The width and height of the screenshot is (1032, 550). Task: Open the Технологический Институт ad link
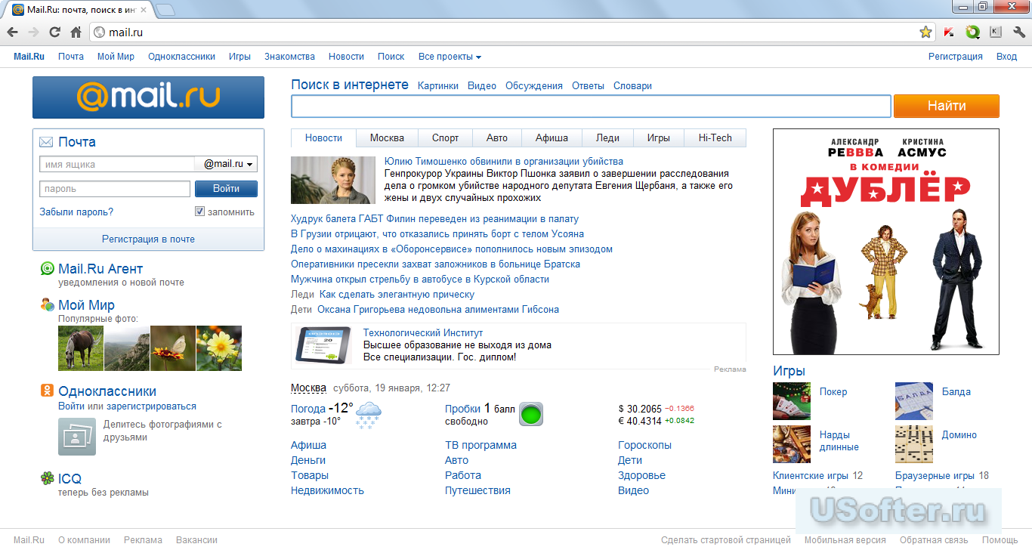pyautogui.click(x=423, y=333)
